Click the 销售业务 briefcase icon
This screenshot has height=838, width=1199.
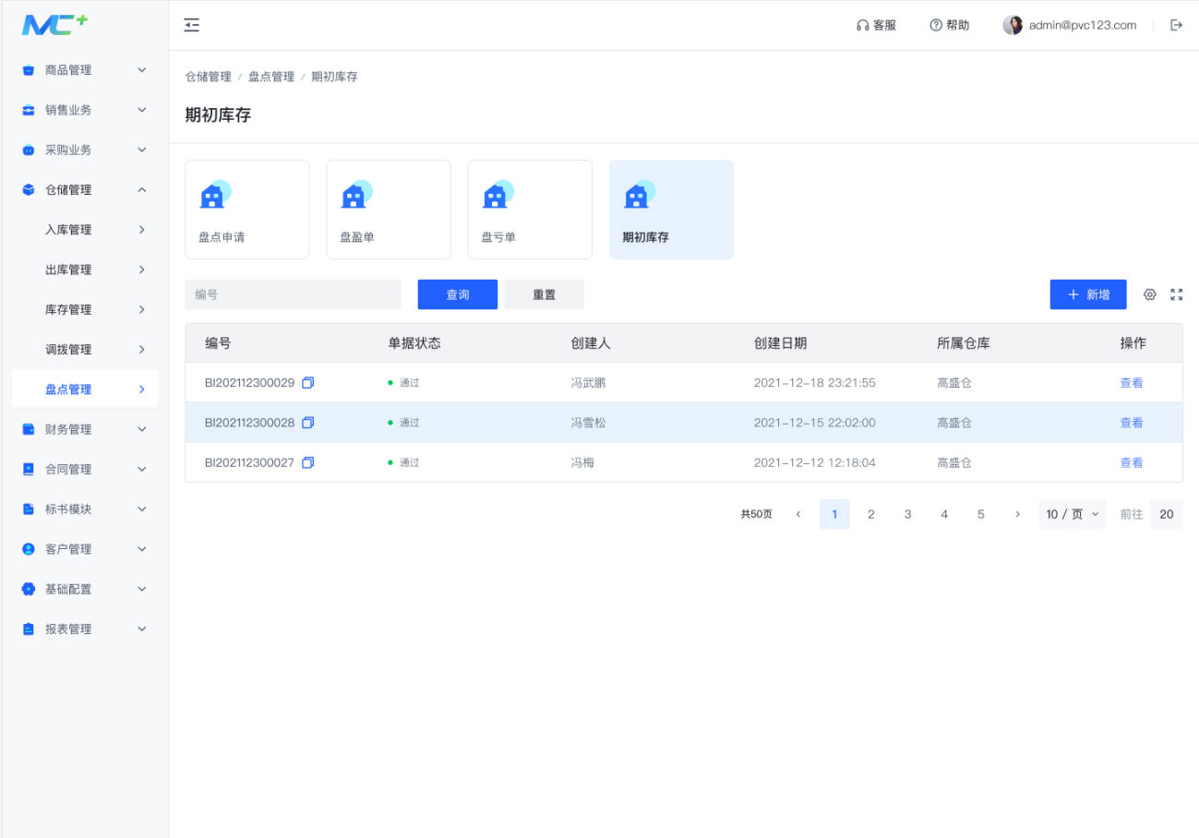pyautogui.click(x=28, y=110)
